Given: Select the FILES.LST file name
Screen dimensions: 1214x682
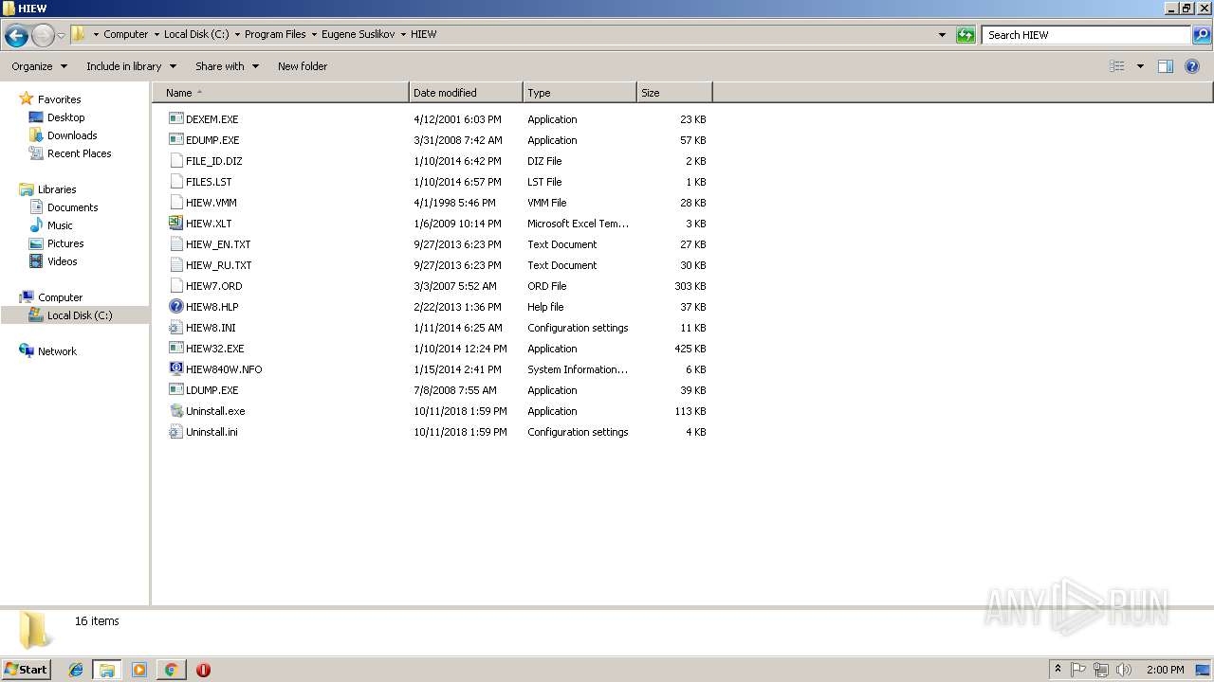Looking at the screenshot, I should coord(209,182).
